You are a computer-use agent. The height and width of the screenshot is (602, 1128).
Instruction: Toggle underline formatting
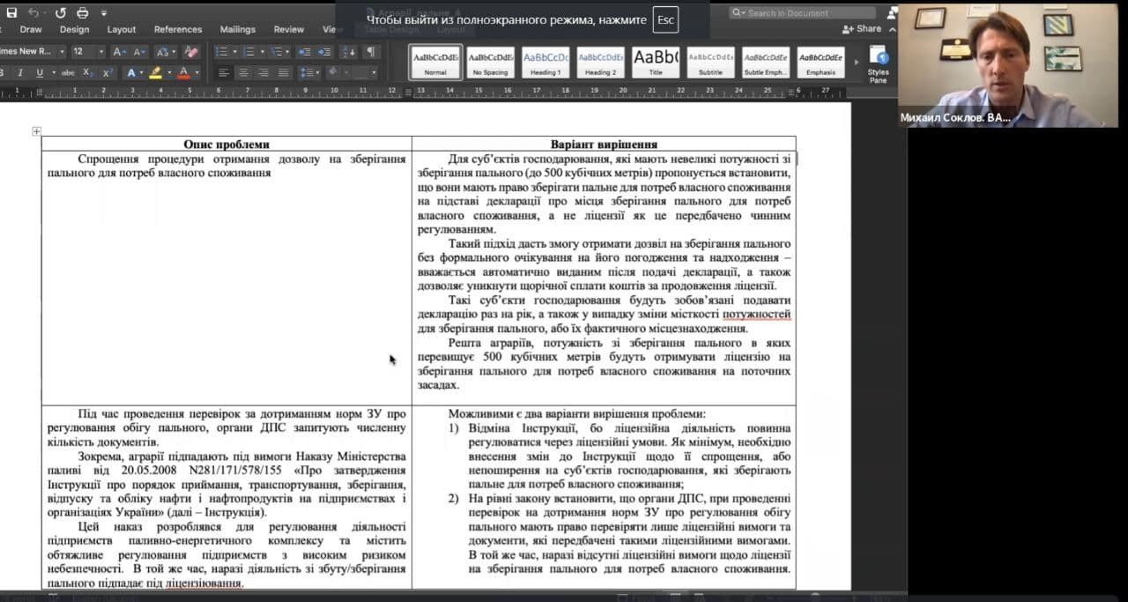coord(41,72)
